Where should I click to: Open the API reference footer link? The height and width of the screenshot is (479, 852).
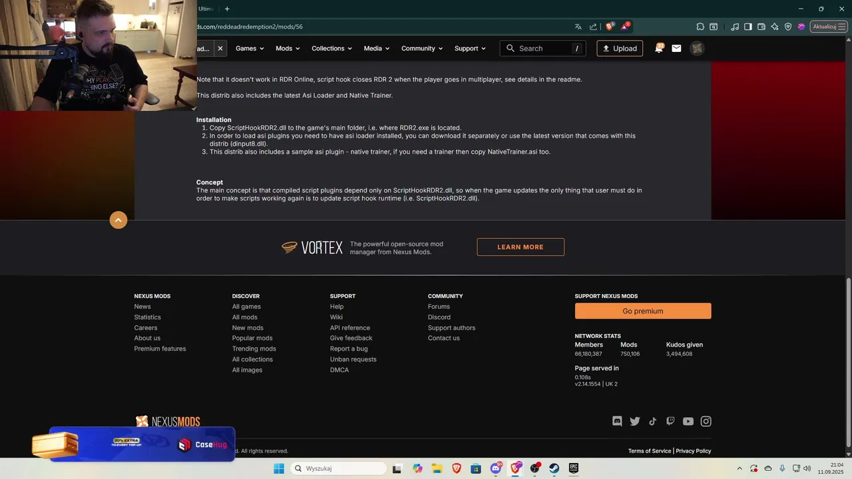(x=350, y=328)
